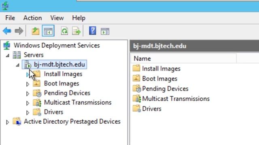Expand the Multicast Transmissions tree node
Viewport: 259px width, 145px height.
(28, 103)
